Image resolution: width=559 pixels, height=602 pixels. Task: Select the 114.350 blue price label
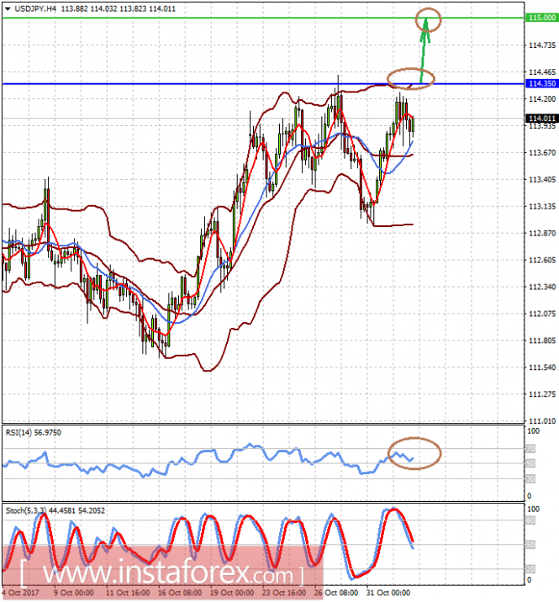pyautogui.click(x=541, y=84)
